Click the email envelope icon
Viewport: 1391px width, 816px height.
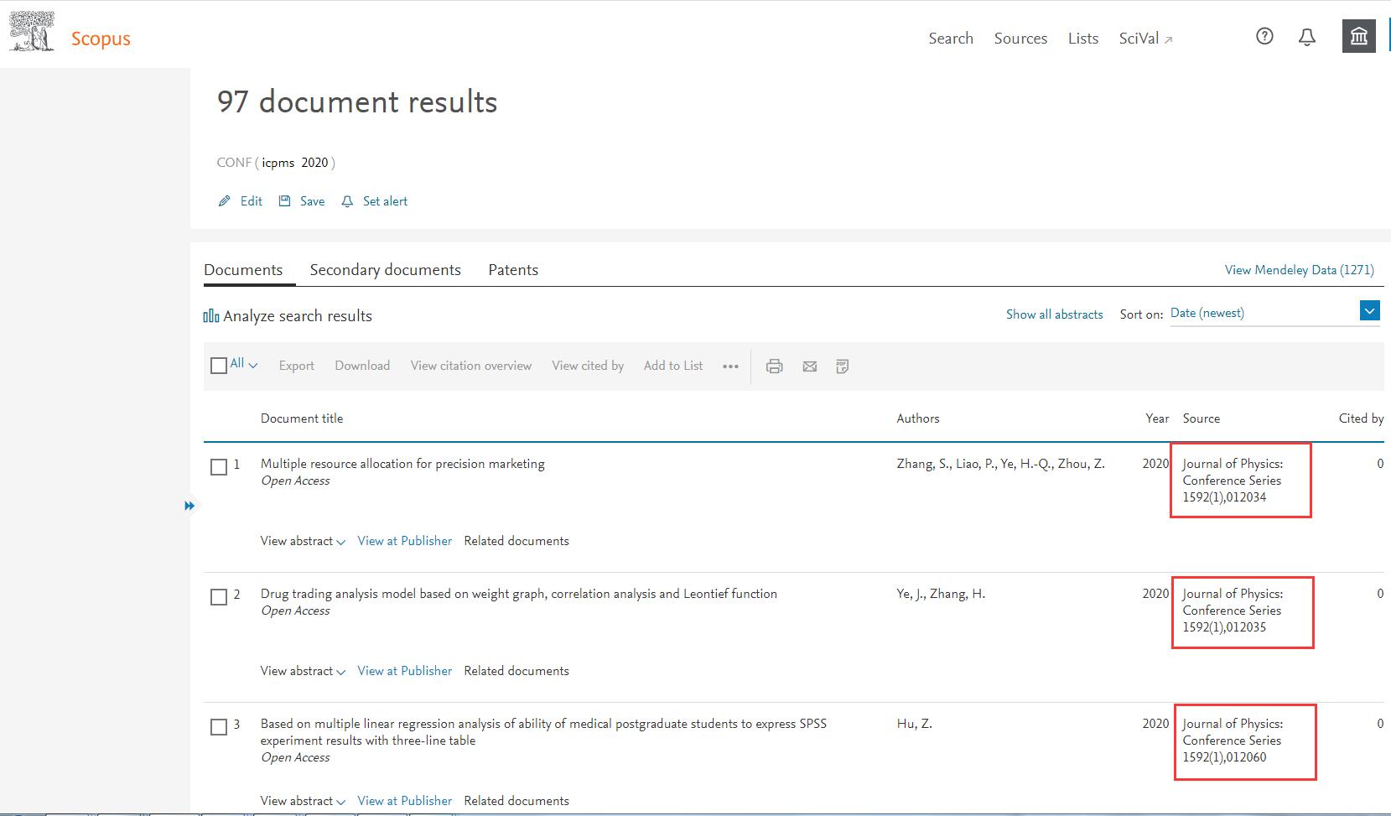click(x=809, y=366)
